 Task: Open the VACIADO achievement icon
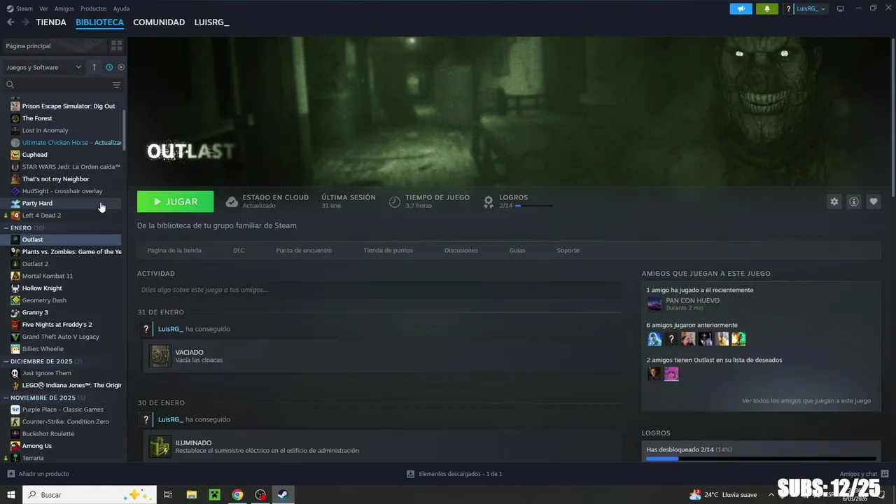pyautogui.click(x=160, y=356)
